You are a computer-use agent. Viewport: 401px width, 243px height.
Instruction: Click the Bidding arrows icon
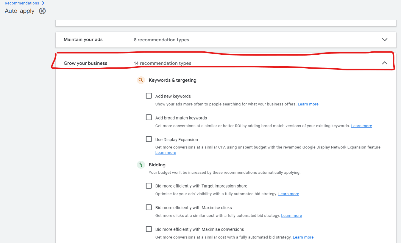click(141, 165)
